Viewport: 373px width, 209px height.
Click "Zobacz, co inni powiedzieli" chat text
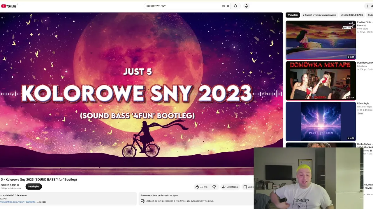[x=180, y=201]
